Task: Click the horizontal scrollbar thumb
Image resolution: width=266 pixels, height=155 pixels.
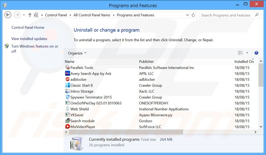Action: point(126,132)
